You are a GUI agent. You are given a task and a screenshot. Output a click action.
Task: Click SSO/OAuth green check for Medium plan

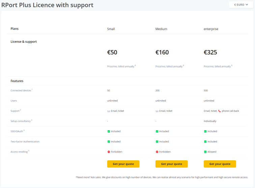157,131
